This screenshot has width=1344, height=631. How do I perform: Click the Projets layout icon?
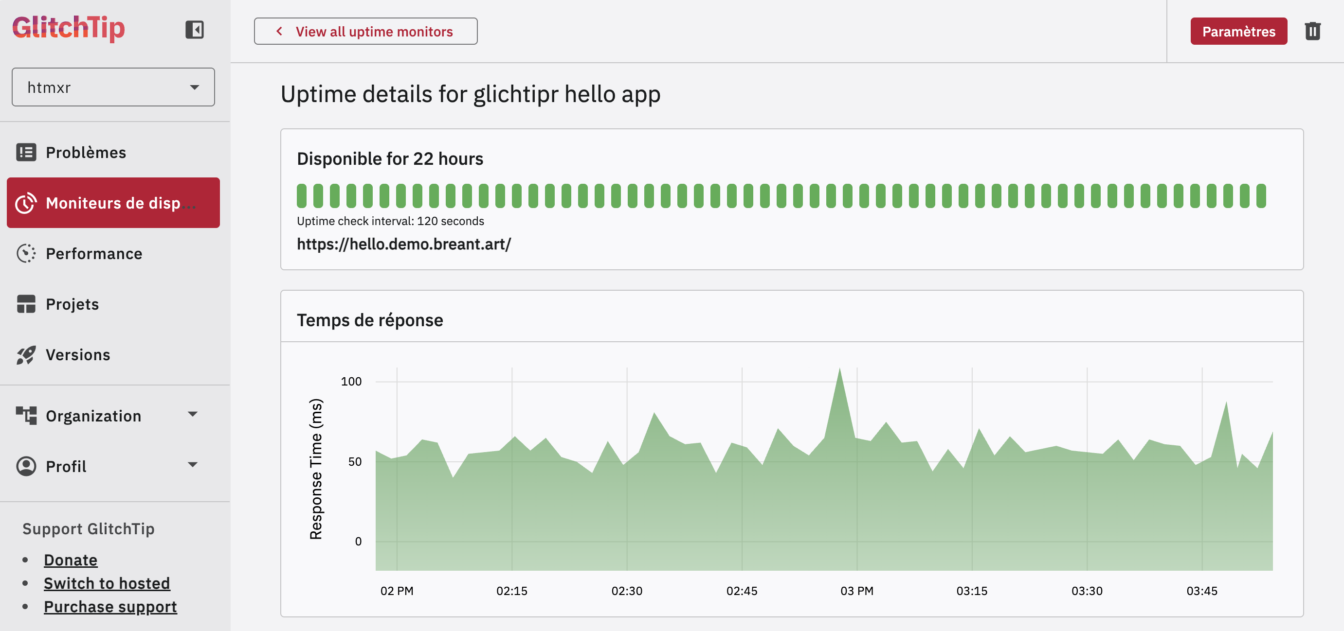26,304
